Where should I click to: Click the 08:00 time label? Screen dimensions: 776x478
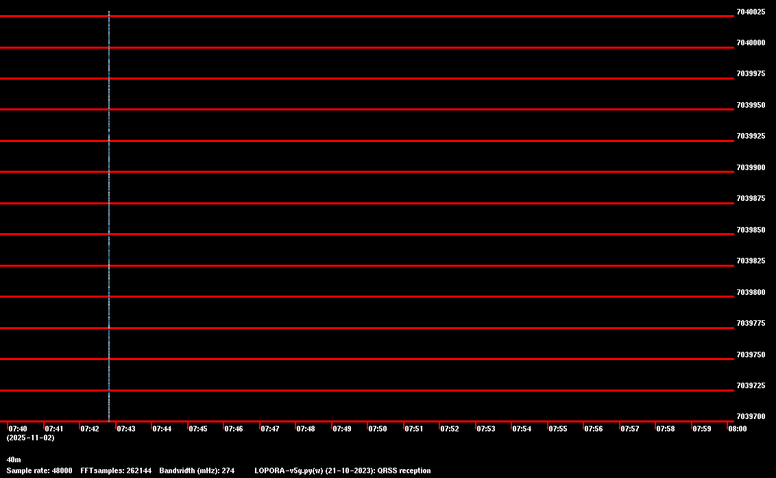click(x=738, y=429)
